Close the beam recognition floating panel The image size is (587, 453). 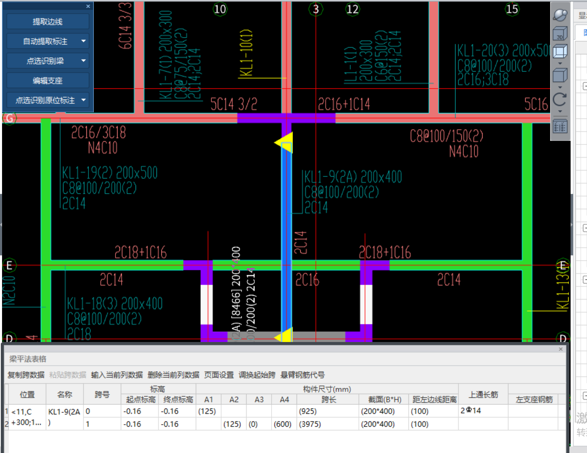[88, 6]
